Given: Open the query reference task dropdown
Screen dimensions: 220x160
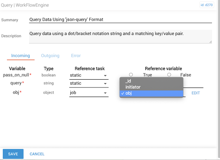Looking at the screenshot, I should pos(88,84).
